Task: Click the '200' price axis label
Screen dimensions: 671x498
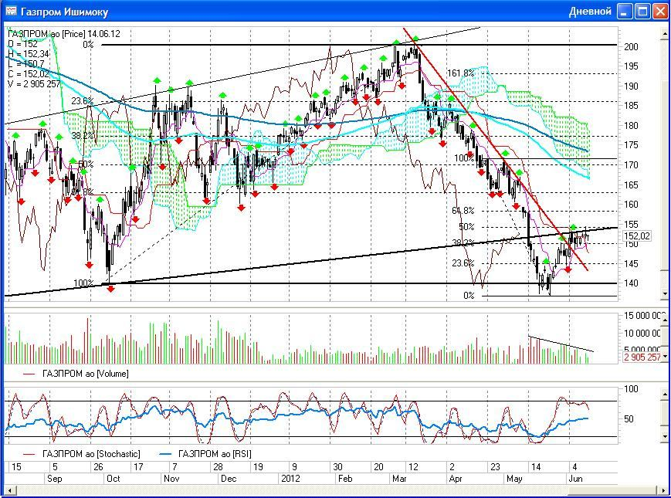Action: [631, 46]
